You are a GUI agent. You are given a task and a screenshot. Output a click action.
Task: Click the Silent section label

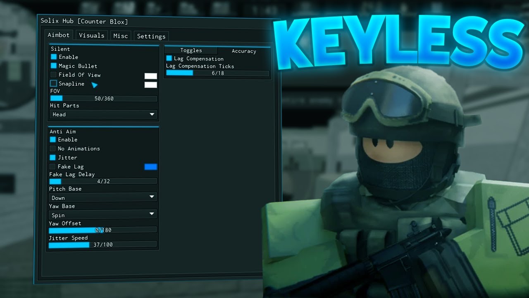coord(60,49)
